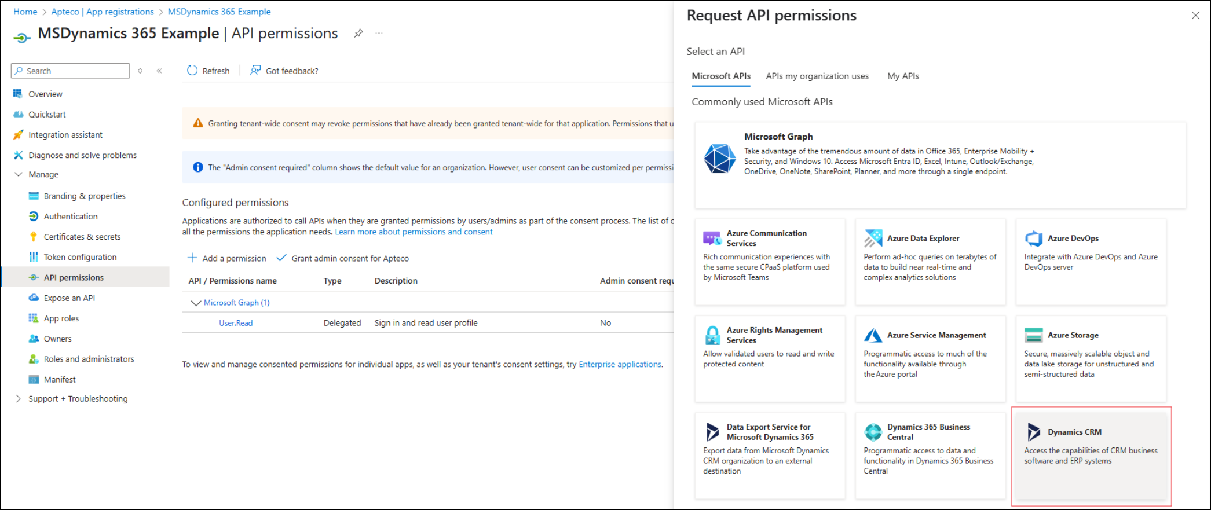
Task: Go to Home breadcrumb
Action: pos(25,12)
